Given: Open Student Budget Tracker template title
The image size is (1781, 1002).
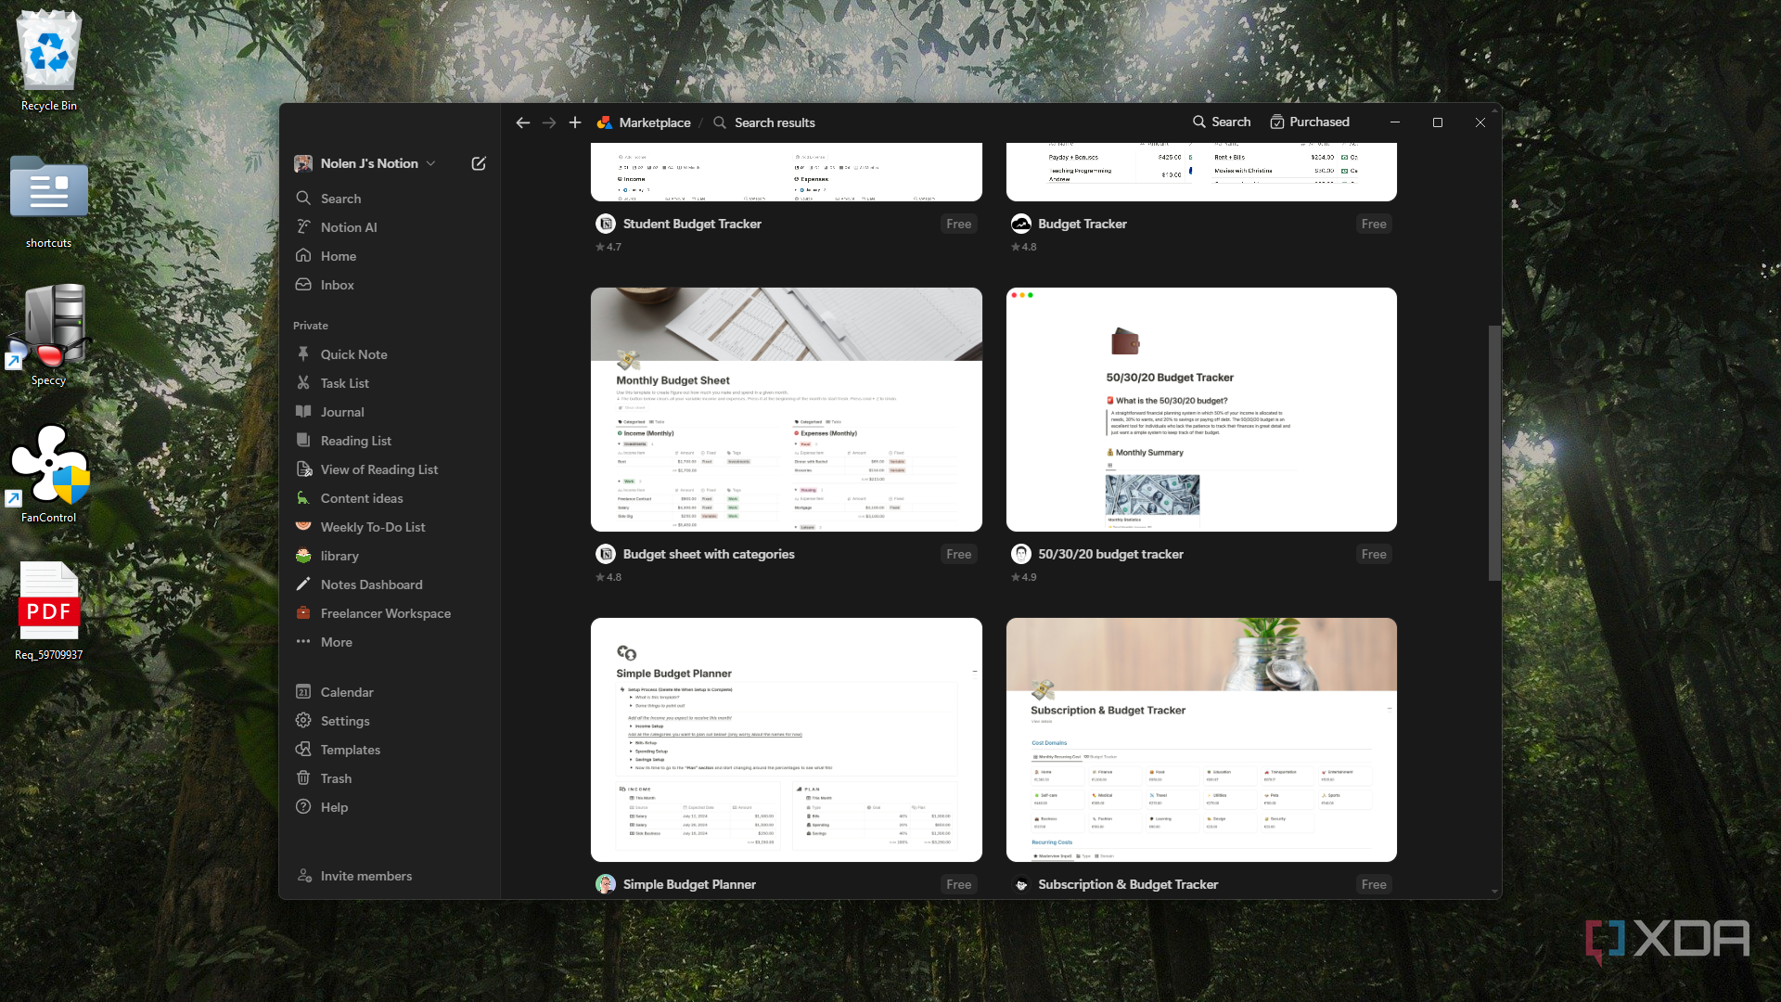Looking at the screenshot, I should click(692, 224).
